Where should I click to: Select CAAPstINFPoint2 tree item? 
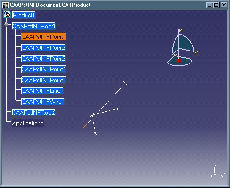coord(44,48)
